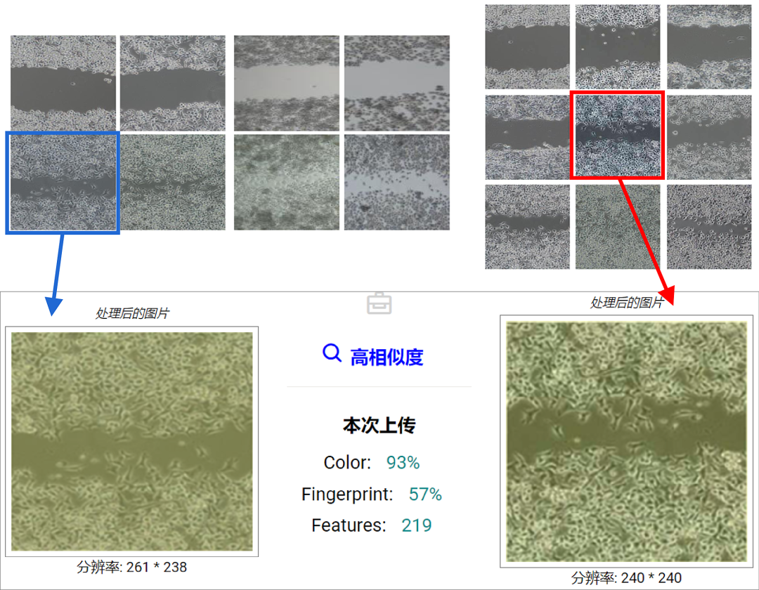Click the 本次上传 heading
Viewport: 759px width, 590px height.
(x=379, y=425)
